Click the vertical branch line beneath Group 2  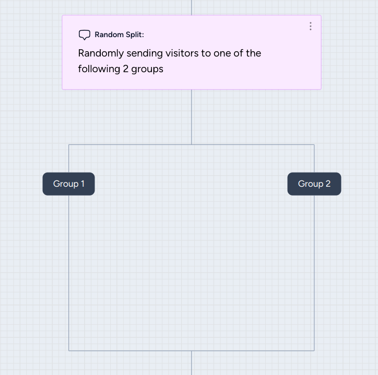tap(314, 273)
